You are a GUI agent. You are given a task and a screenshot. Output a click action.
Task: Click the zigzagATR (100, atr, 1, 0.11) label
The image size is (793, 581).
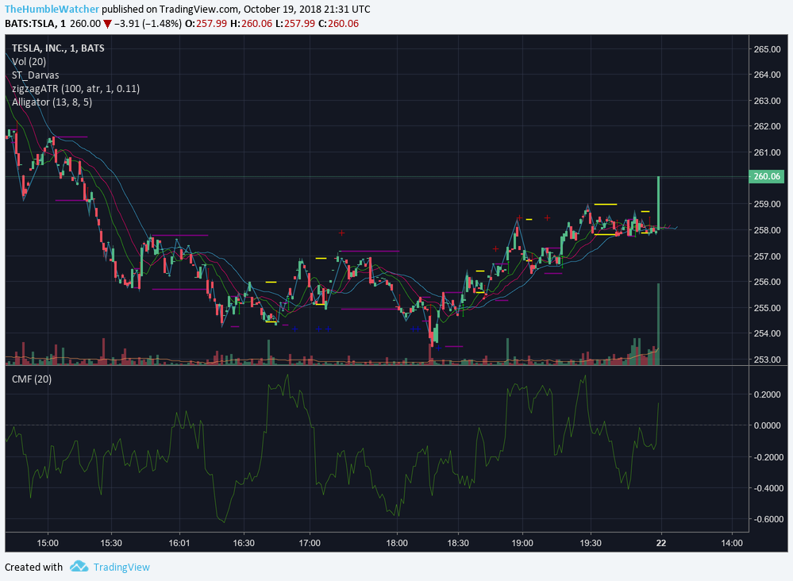(76, 88)
